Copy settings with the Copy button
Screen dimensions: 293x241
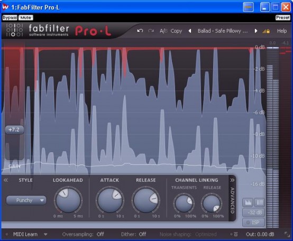pyautogui.click(x=176, y=31)
